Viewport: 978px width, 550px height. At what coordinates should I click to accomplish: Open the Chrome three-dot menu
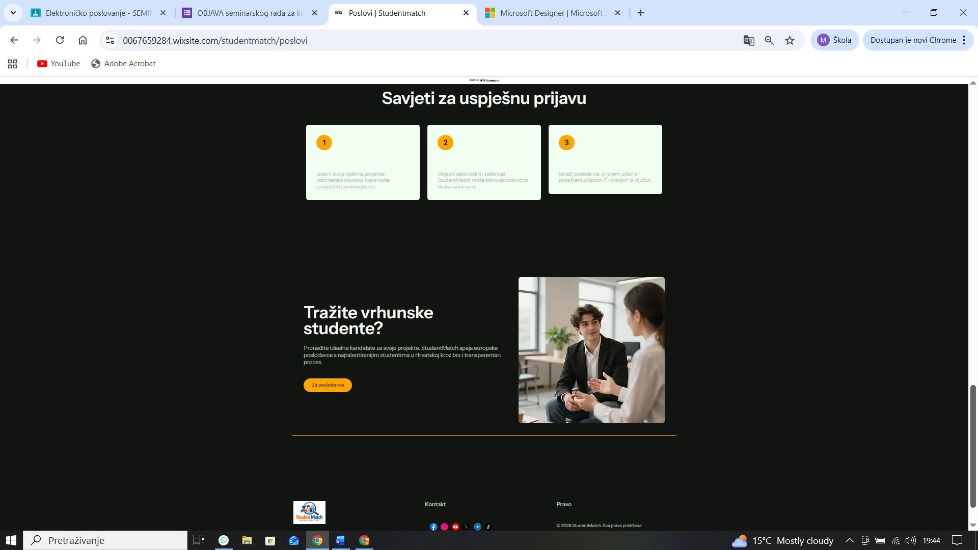click(964, 40)
